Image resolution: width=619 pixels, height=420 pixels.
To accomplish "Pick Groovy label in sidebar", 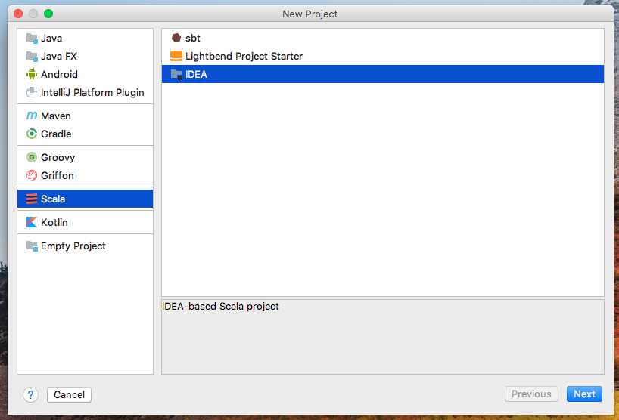I will pyautogui.click(x=58, y=158).
